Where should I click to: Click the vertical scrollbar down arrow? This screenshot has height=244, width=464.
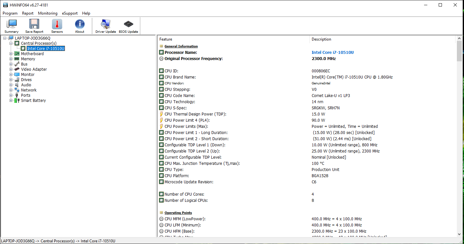[x=459, y=234]
